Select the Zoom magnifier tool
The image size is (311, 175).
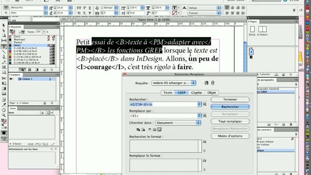(x=4, y=115)
